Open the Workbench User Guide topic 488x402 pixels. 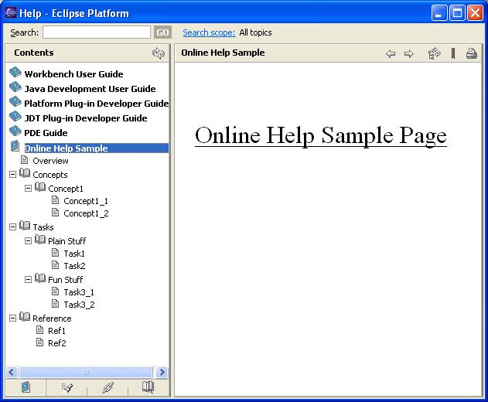point(73,74)
